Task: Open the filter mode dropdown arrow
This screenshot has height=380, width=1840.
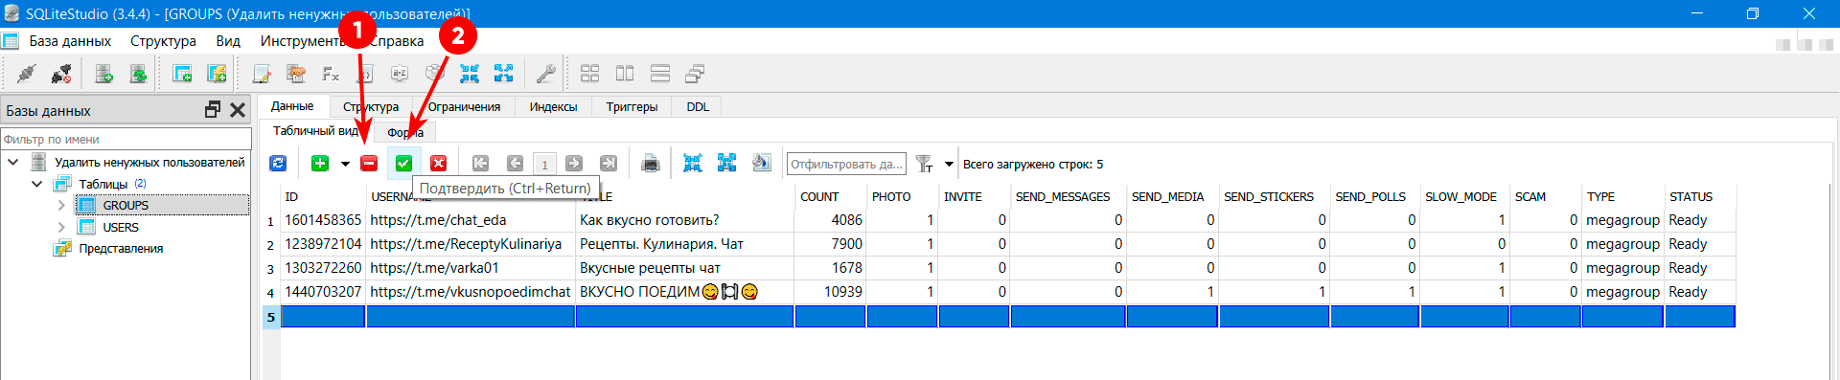Action: pos(949,164)
